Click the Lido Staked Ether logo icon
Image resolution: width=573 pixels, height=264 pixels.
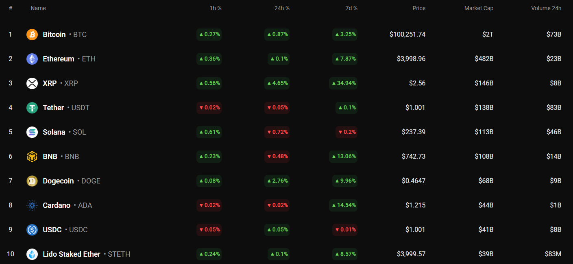coord(32,254)
